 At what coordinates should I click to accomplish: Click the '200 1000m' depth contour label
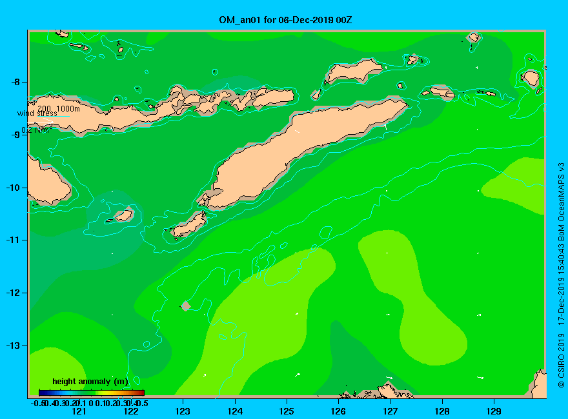point(59,108)
